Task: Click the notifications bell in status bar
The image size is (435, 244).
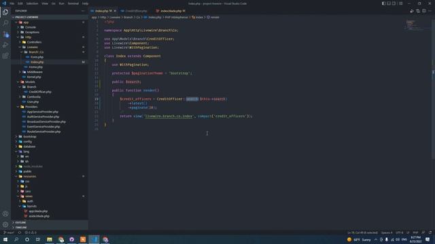Action: coord(430,232)
